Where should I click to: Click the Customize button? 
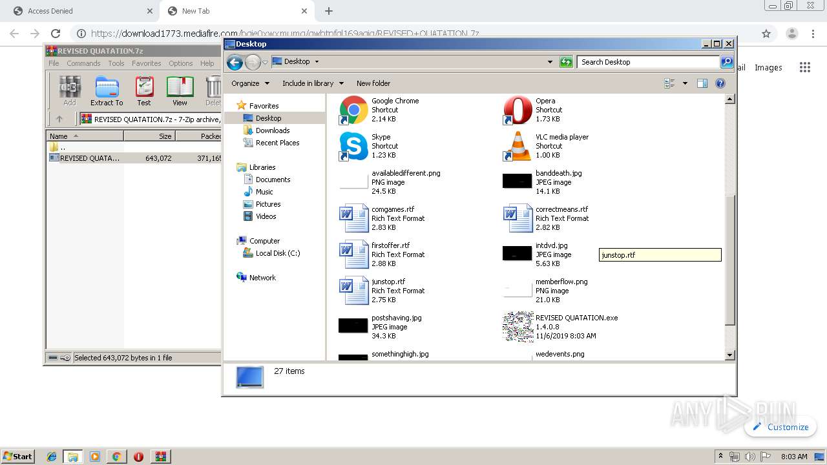[780, 427]
